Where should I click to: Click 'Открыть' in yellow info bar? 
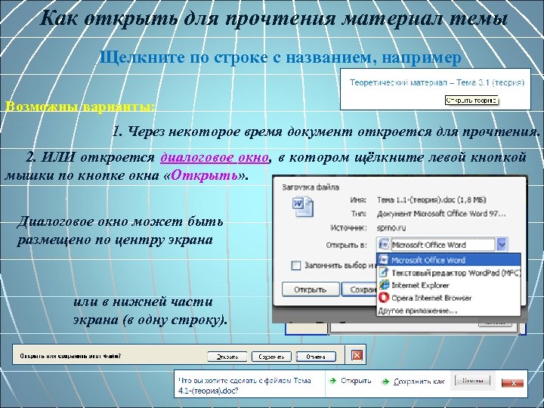(x=227, y=357)
